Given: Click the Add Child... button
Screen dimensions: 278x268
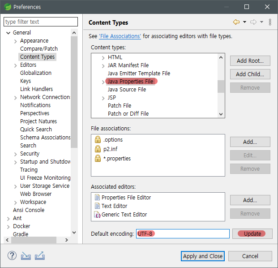Looking at the screenshot, I should (x=250, y=74).
